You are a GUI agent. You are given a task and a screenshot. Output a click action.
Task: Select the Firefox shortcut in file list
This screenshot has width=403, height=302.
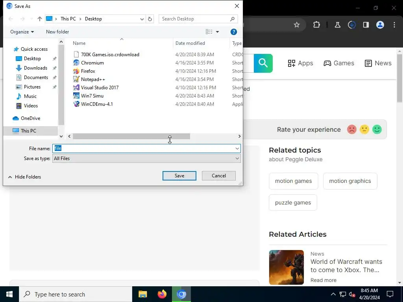[x=88, y=71]
